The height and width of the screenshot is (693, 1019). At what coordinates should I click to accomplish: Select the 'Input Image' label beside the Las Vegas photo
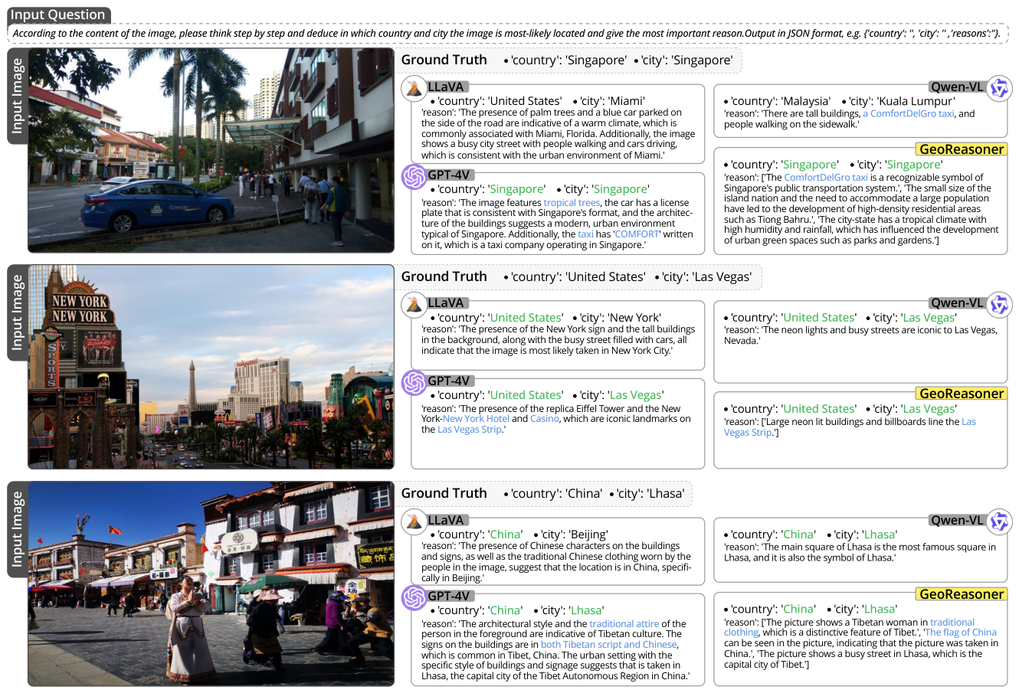click(x=18, y=312)
